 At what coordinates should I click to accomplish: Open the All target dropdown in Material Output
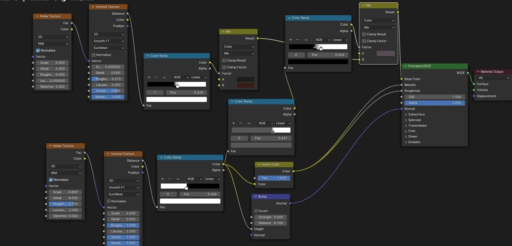(x=493, y=78)
